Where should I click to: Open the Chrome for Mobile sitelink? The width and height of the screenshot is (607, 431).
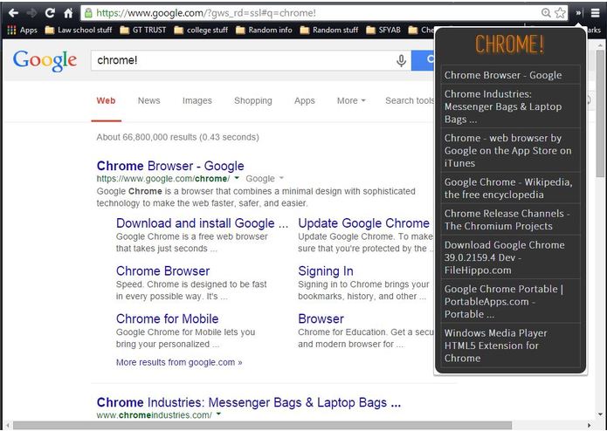coord(167,319)
